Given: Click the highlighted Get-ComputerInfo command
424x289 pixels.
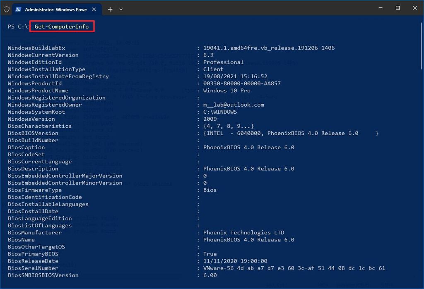Looking at the screenshot, I should (61, 26).
